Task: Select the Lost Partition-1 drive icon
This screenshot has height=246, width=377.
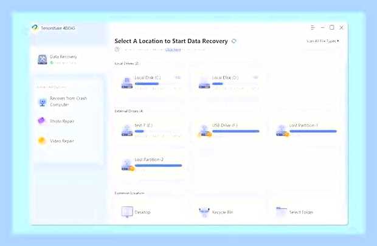Action: (282, 131)
